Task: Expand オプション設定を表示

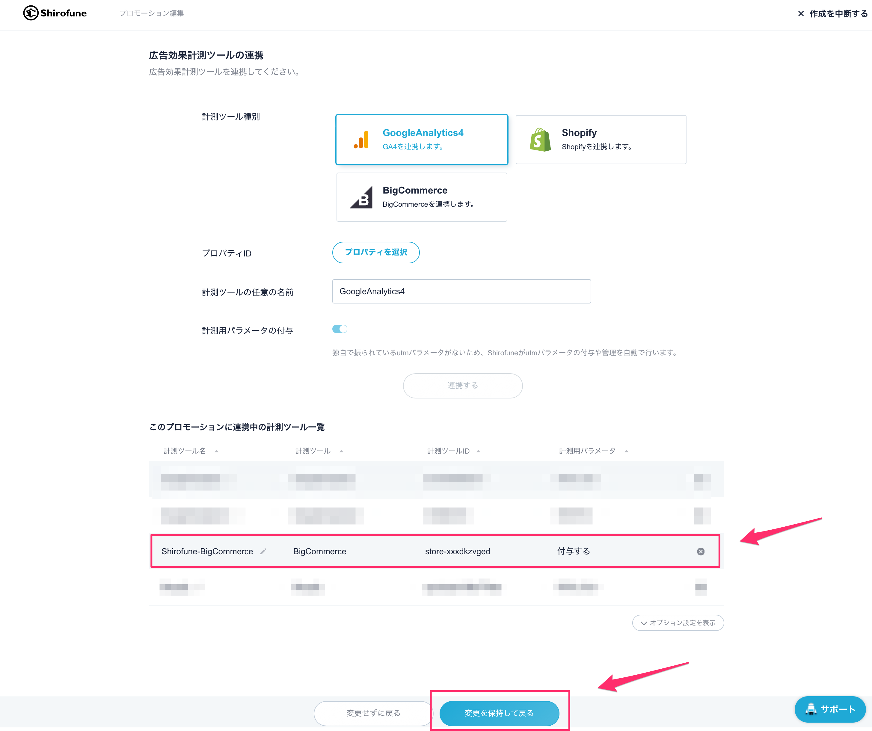Action: [678, 623]
